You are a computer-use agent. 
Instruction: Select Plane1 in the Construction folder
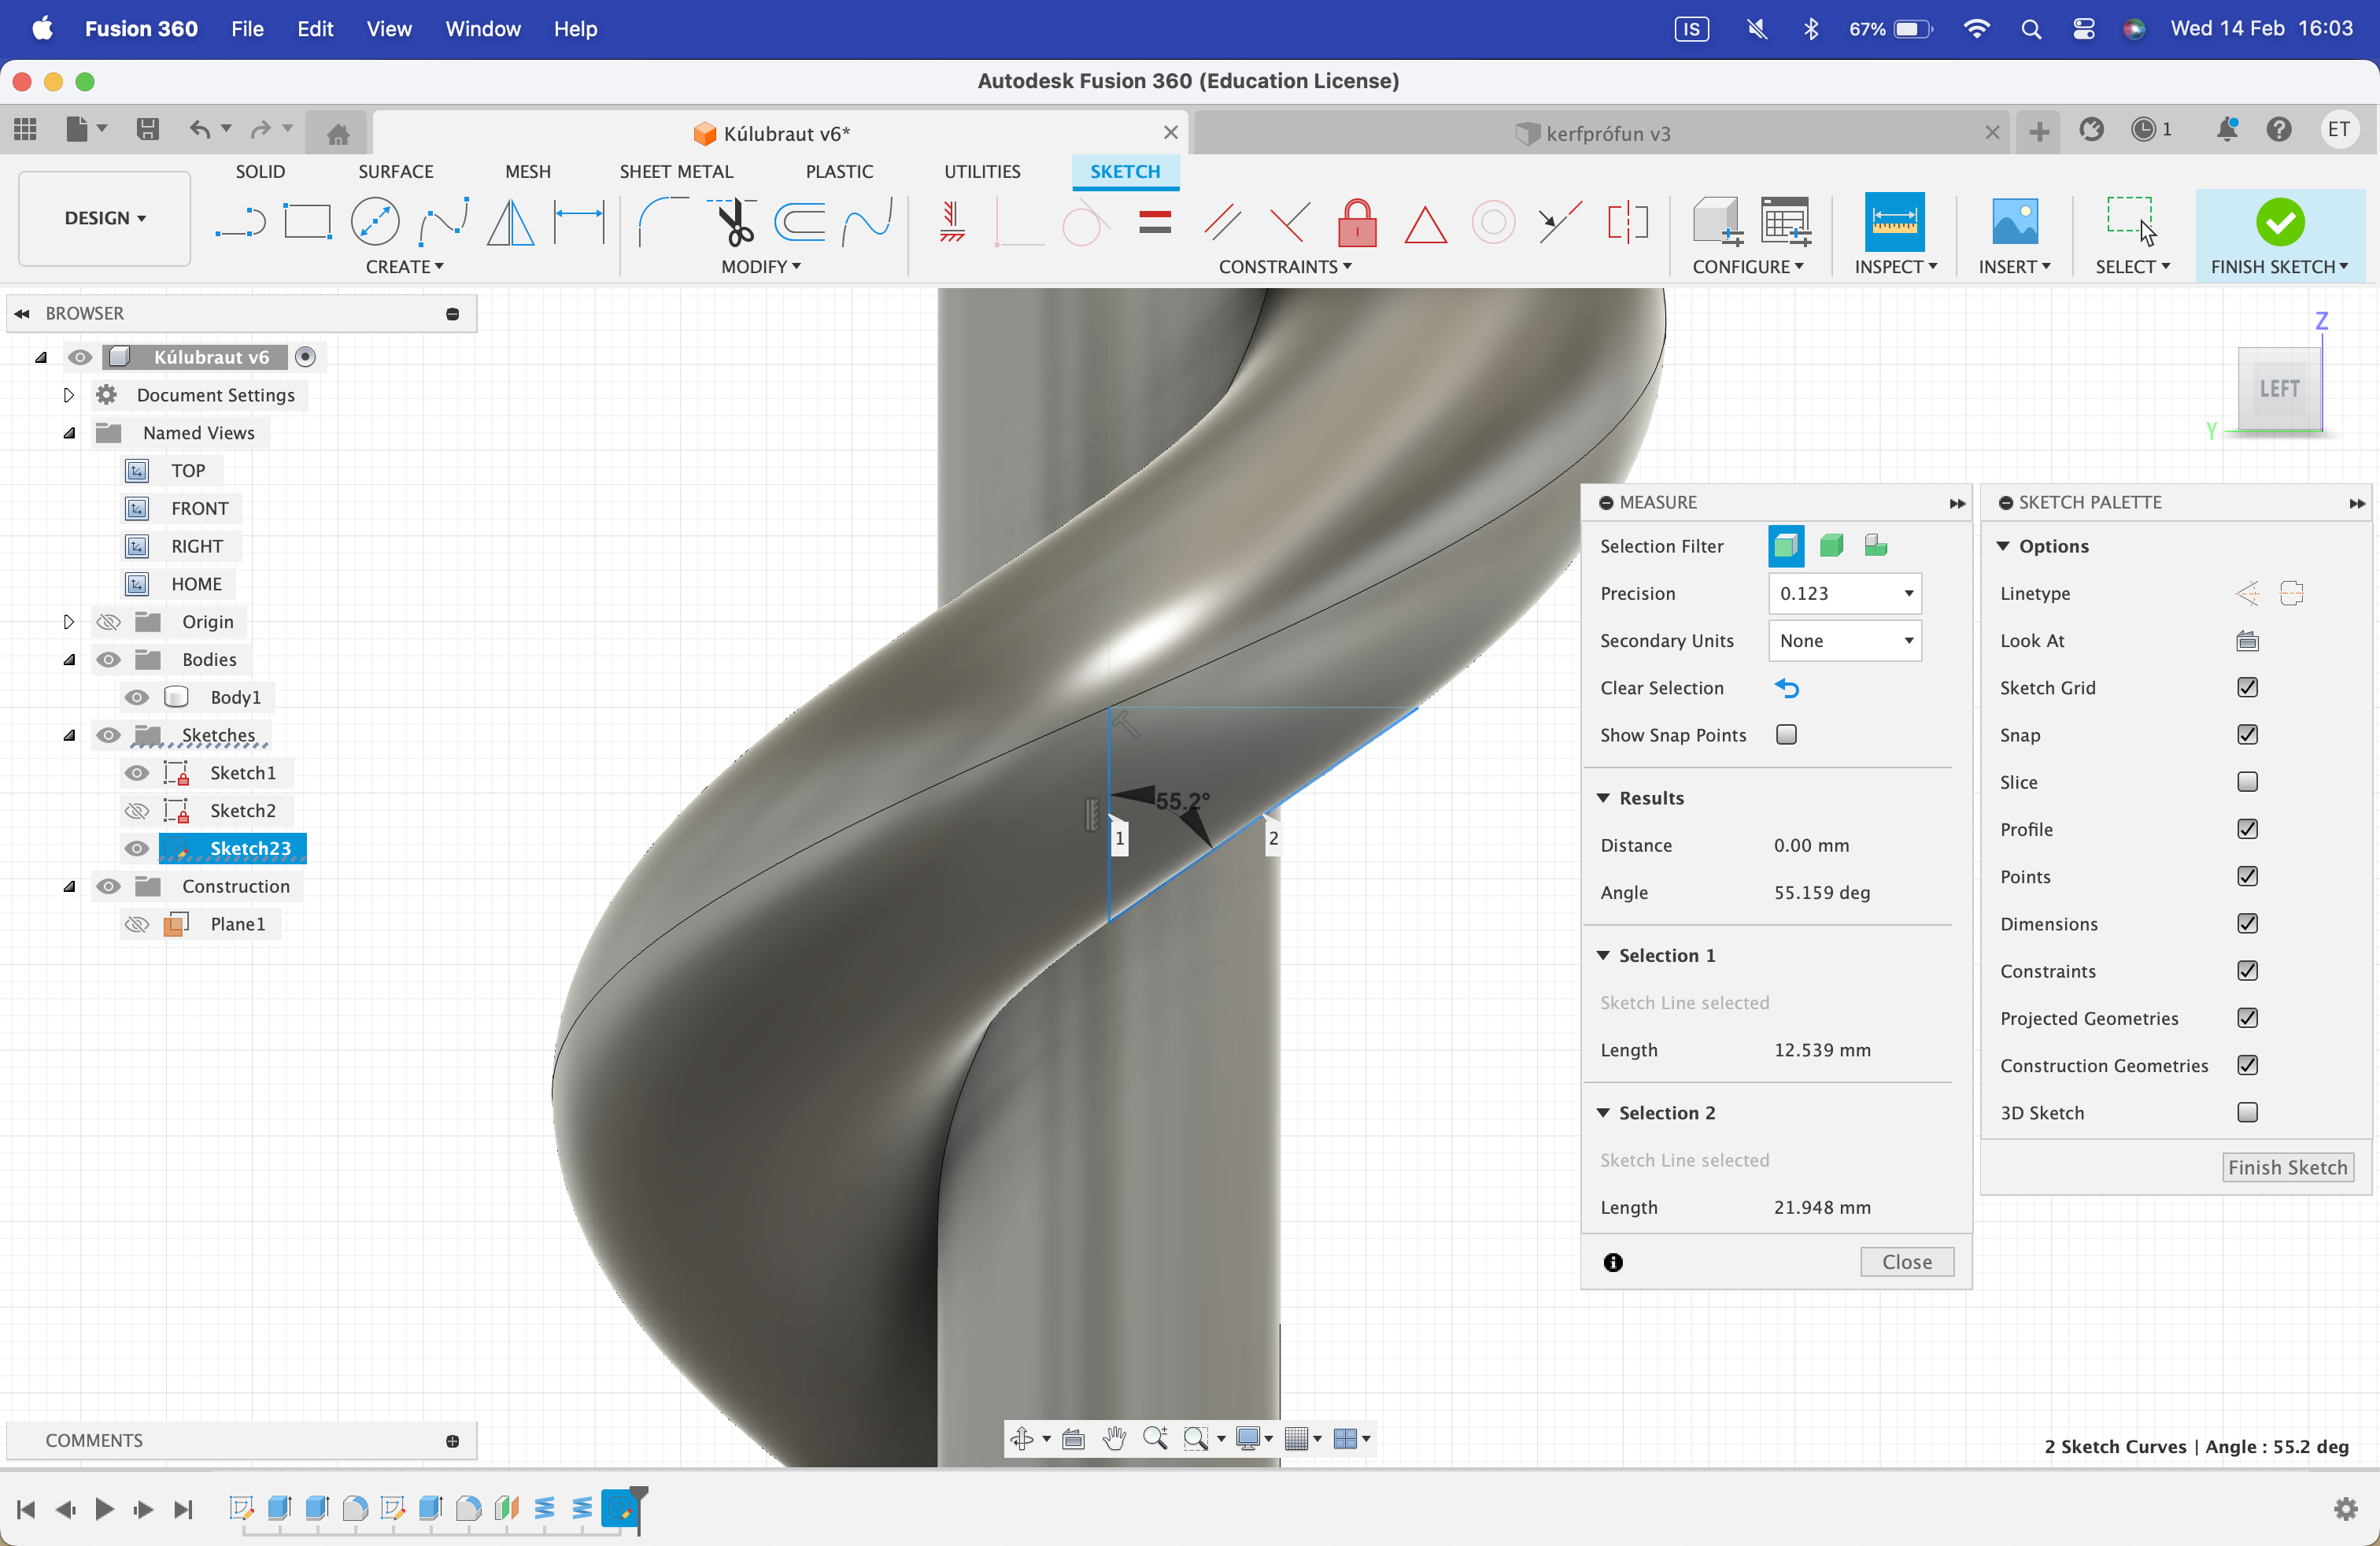tap(237, 924)
